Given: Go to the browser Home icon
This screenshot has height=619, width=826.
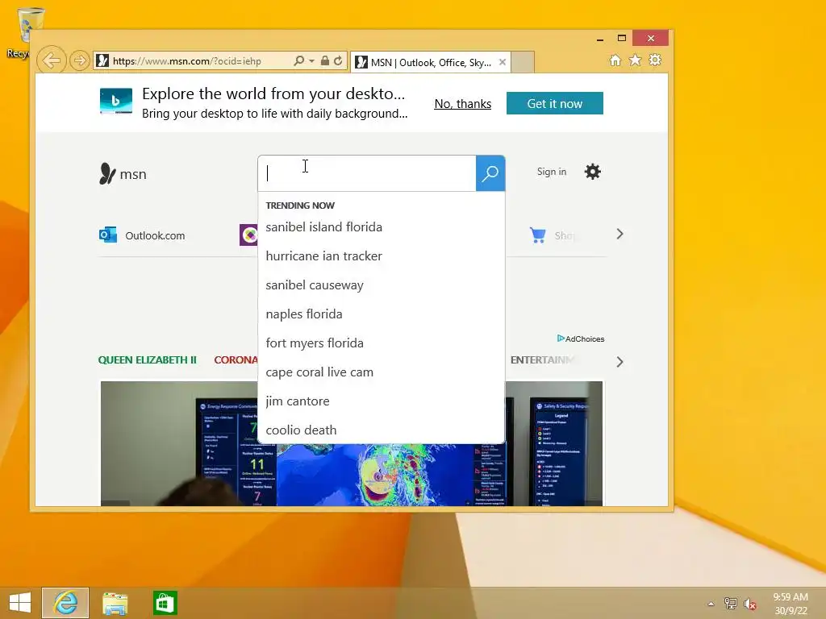Looking at the screenshot, I should coord(615,60).
